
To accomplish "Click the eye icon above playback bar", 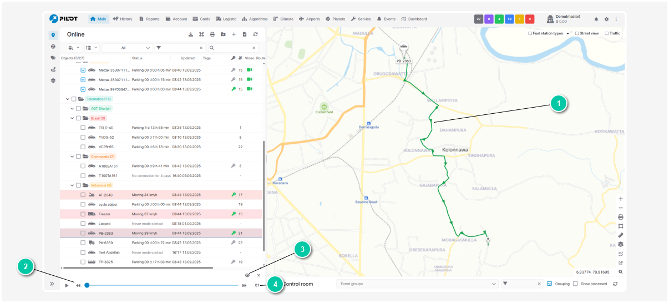I will 247,275.
